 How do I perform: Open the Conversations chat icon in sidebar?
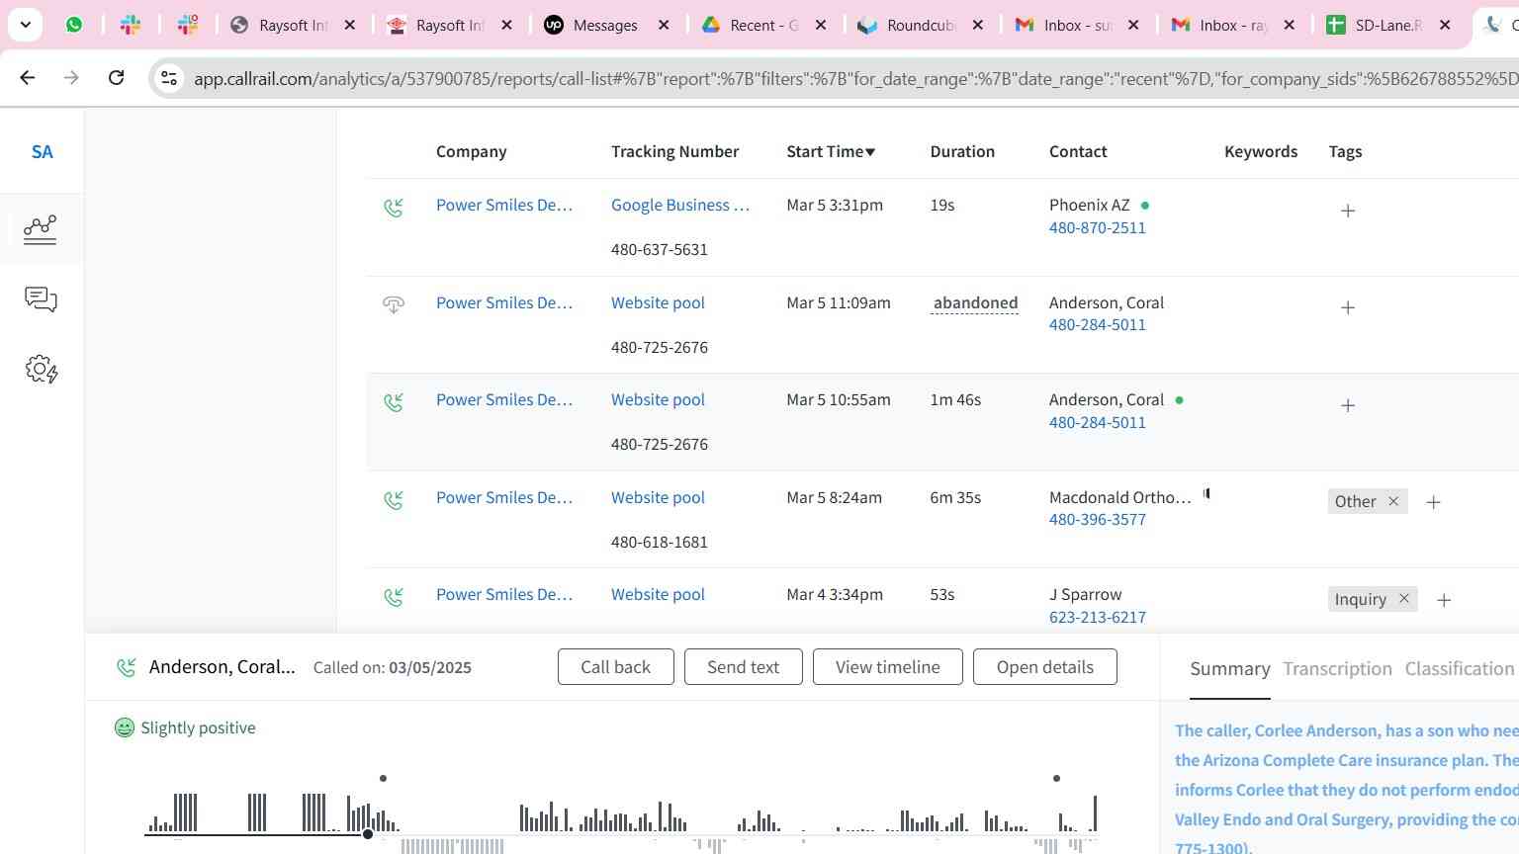[41, 299]
